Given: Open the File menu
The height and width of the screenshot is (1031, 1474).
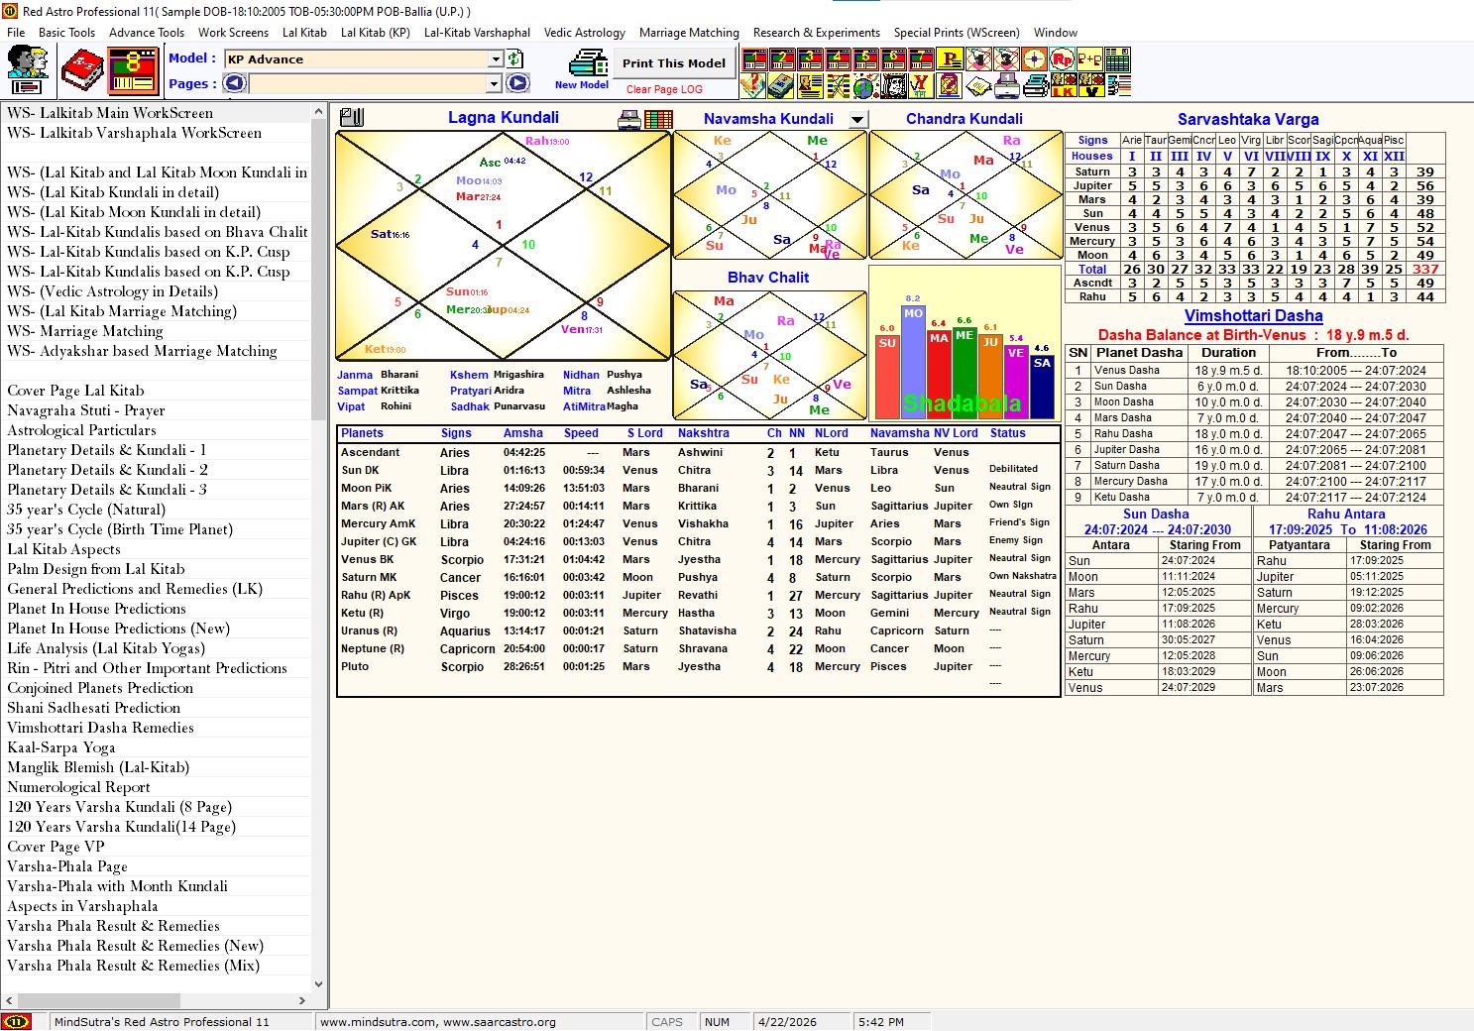Looking at the screenshot, I should (x=16, y=33).
